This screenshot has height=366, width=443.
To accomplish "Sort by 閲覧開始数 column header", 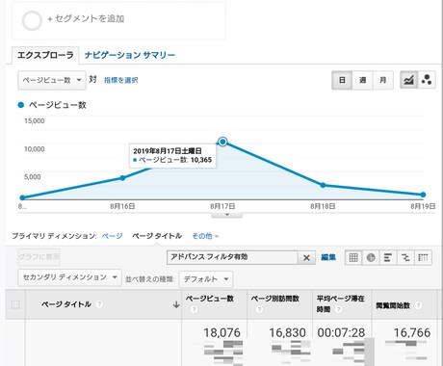I will click(x=393, y=305).
